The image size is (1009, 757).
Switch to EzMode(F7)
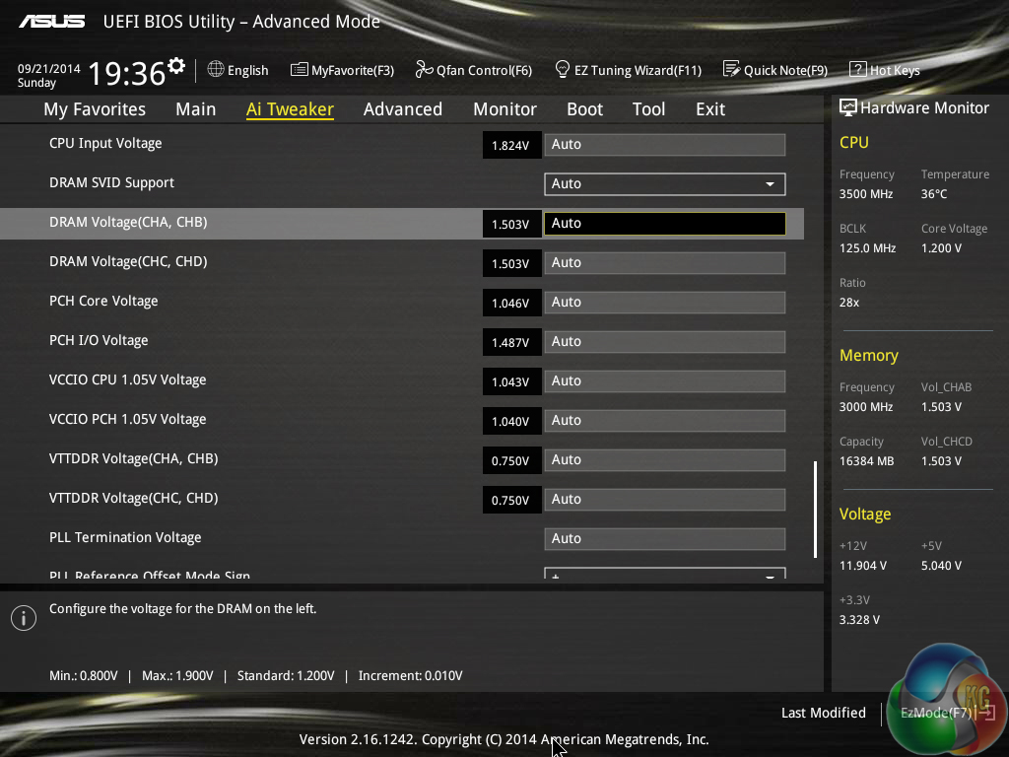[947, 713]
